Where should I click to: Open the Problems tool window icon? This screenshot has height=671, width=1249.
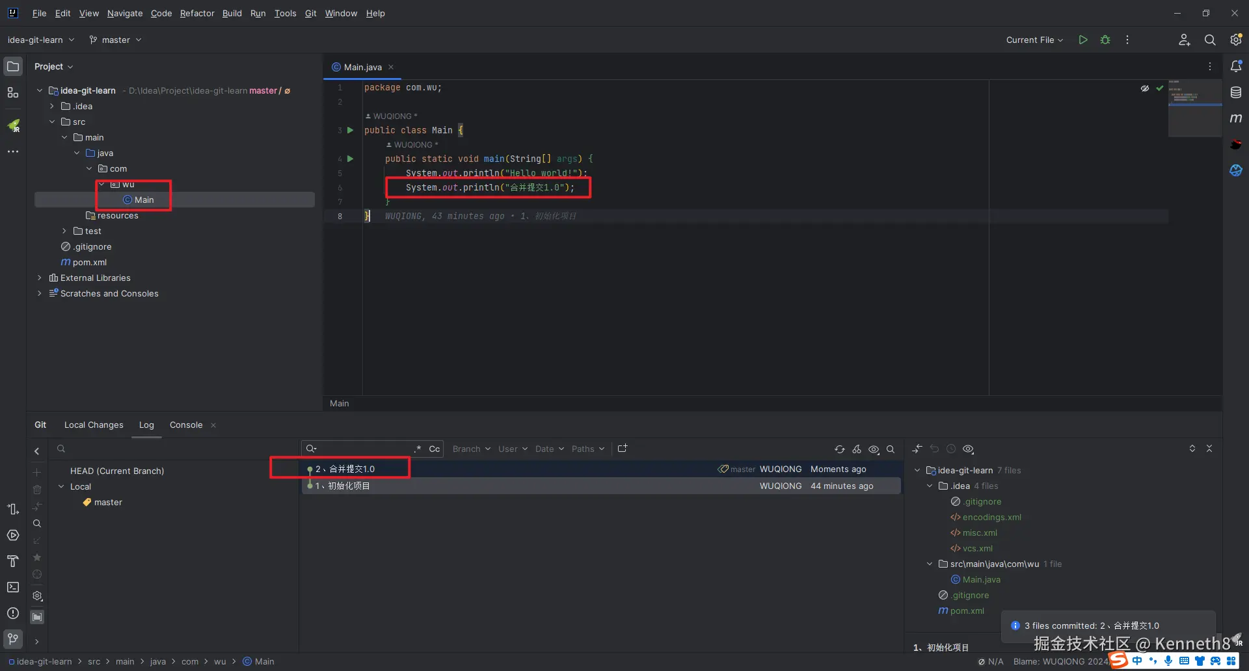[13, 613]
